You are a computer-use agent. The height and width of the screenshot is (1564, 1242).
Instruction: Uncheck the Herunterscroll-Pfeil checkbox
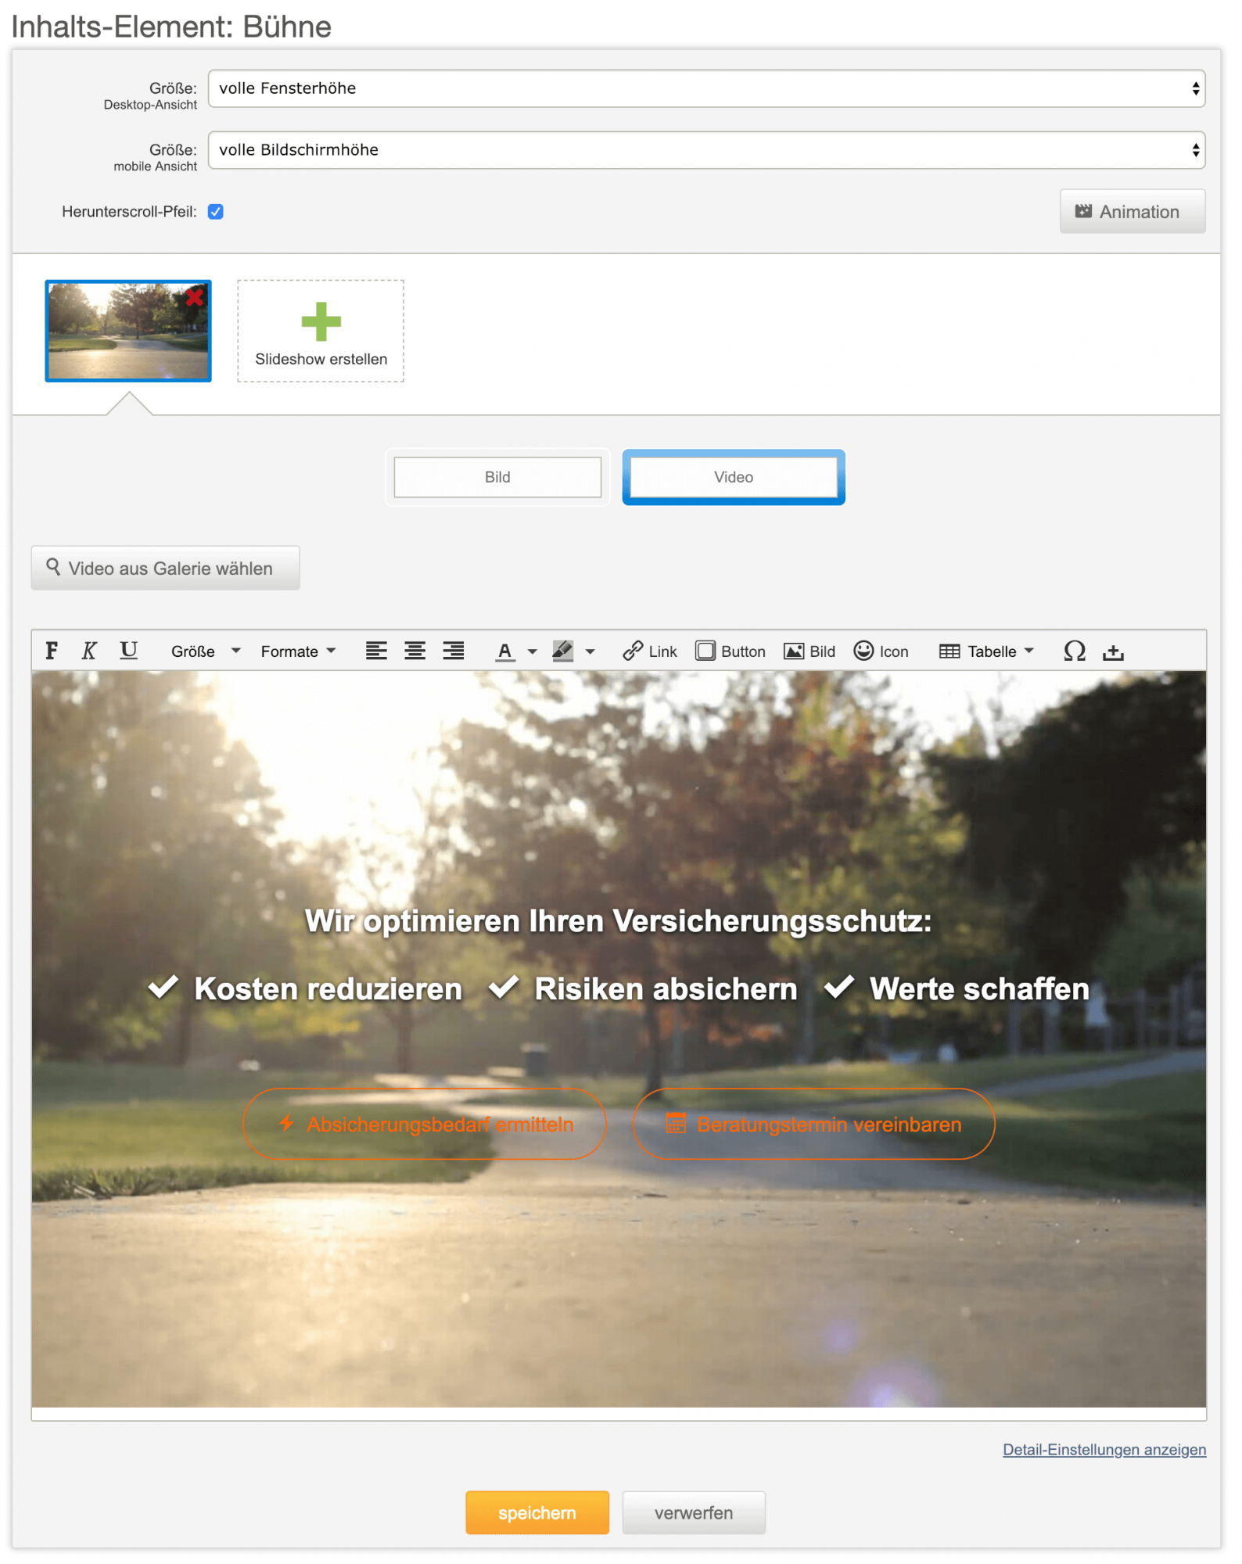click(216, 212)
